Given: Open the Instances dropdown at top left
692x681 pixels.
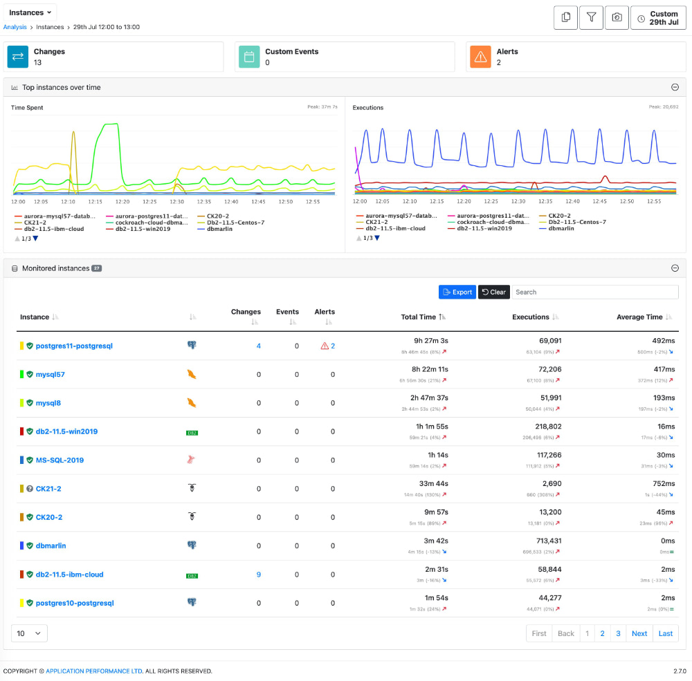Looking at the screenshot, I should pos(30,12).
